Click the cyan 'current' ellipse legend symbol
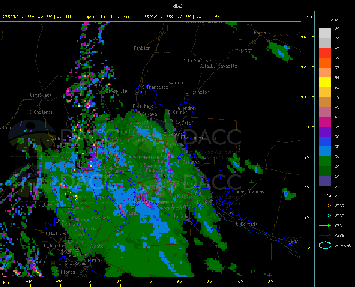The width and height of the screenshot is (355, 287). tap(325, 245)
